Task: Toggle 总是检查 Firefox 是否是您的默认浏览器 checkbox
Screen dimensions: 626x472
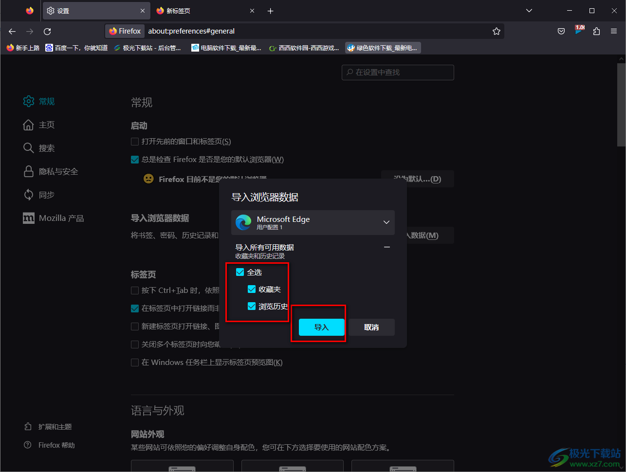Action: tap(135, 159)
